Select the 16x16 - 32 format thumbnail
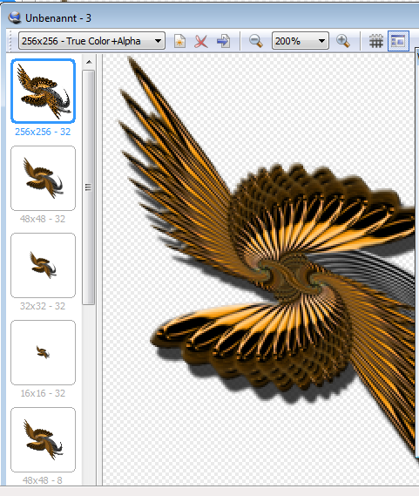 coord(43,352)
